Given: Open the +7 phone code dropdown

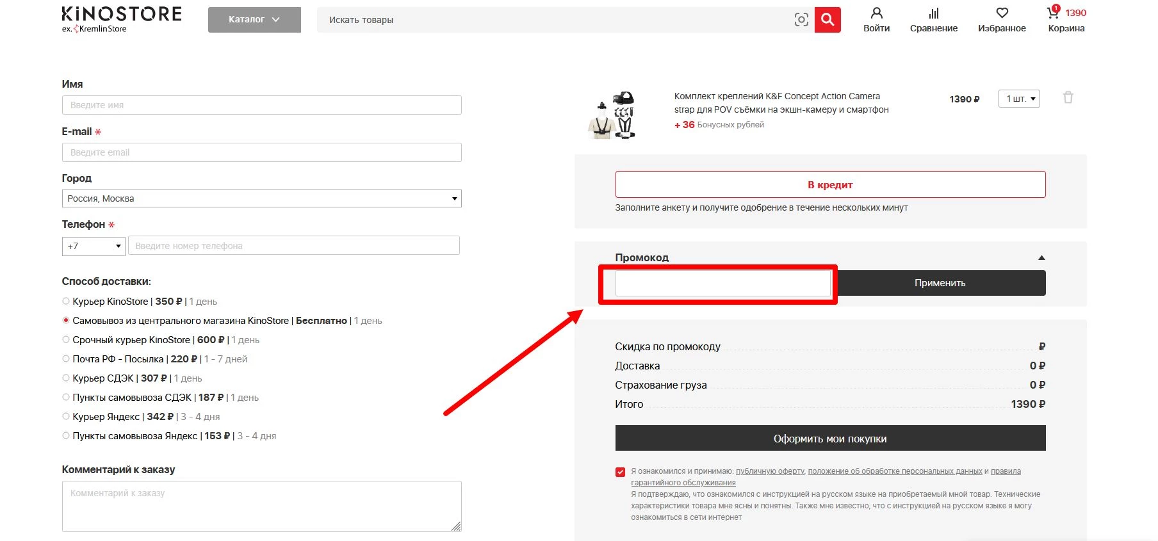Looking at the screenshot, I should [94, 246].
